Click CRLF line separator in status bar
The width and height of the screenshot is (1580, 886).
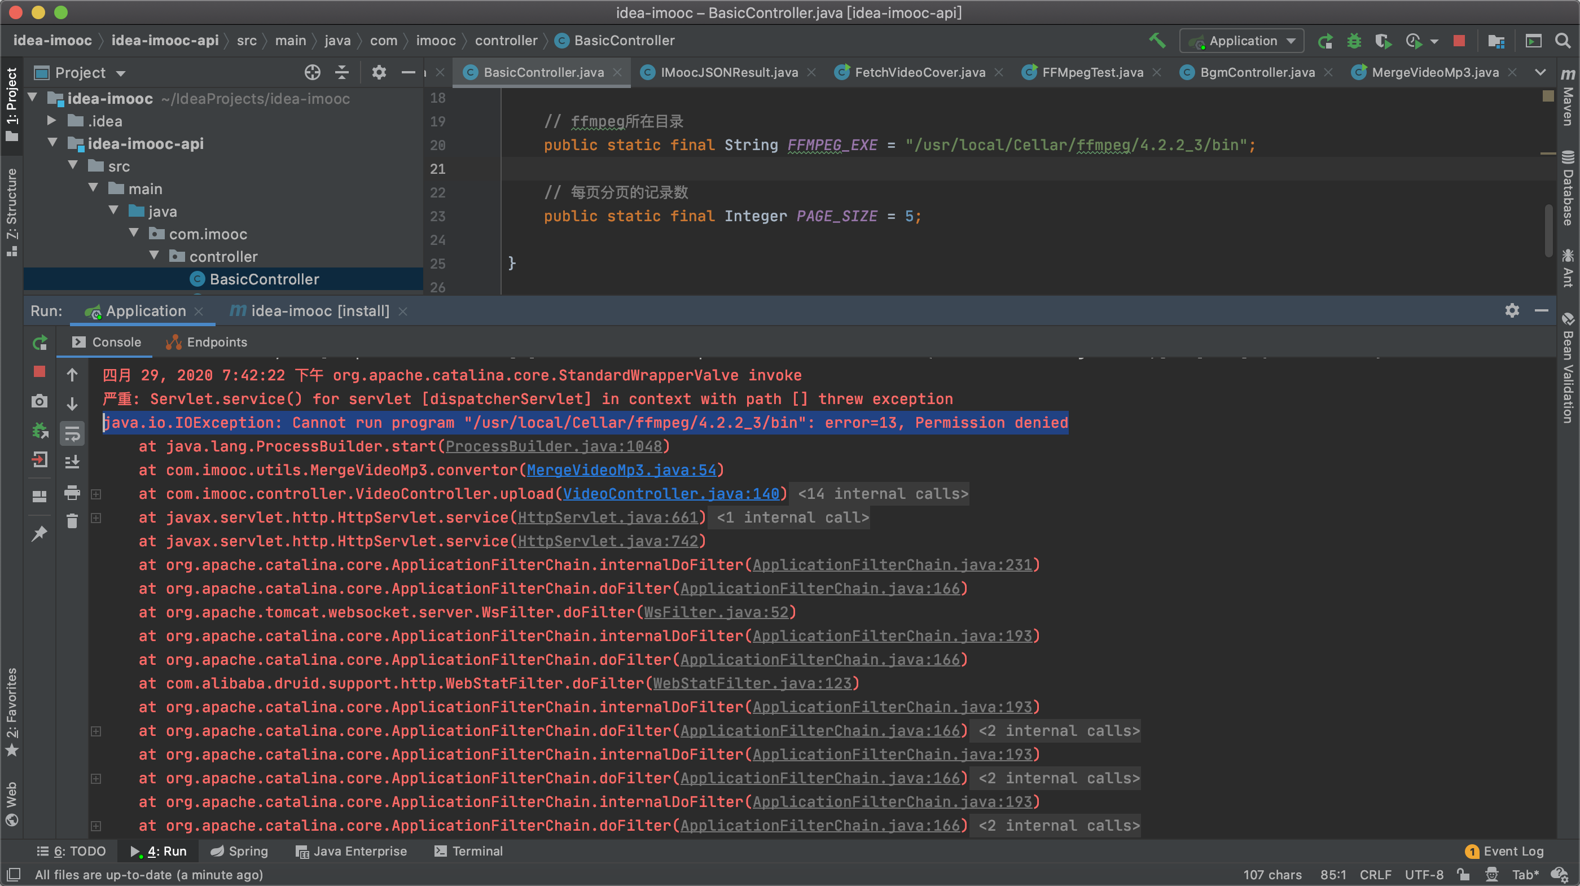coord(1375,875)
